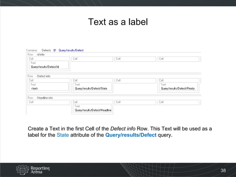Select the 'Defect info' Row header
The height and width of the screenshot is (177, 236).
tap(39, 76)
